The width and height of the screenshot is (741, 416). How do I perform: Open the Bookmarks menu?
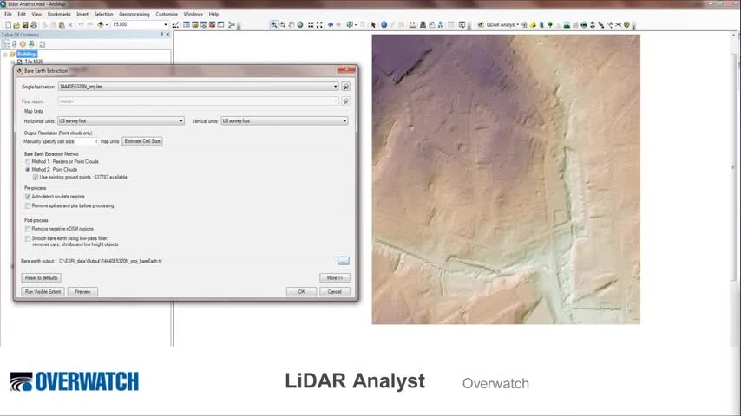[x=59, y=14]
